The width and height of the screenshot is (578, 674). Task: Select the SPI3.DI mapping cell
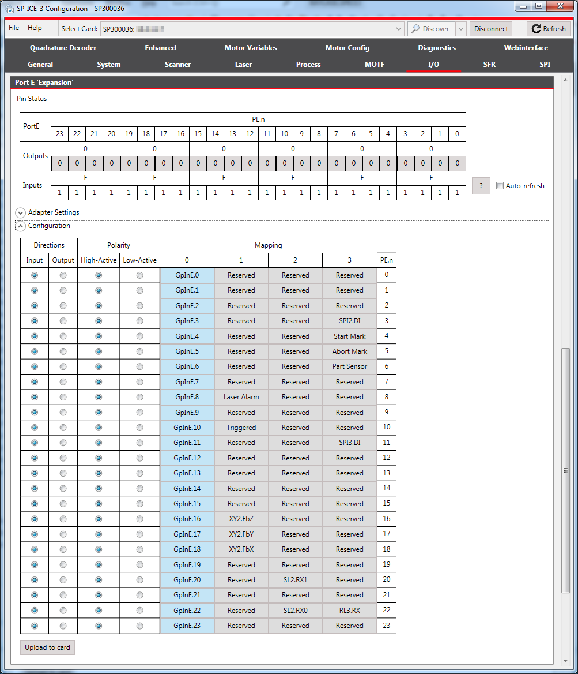tap(350, 442)
